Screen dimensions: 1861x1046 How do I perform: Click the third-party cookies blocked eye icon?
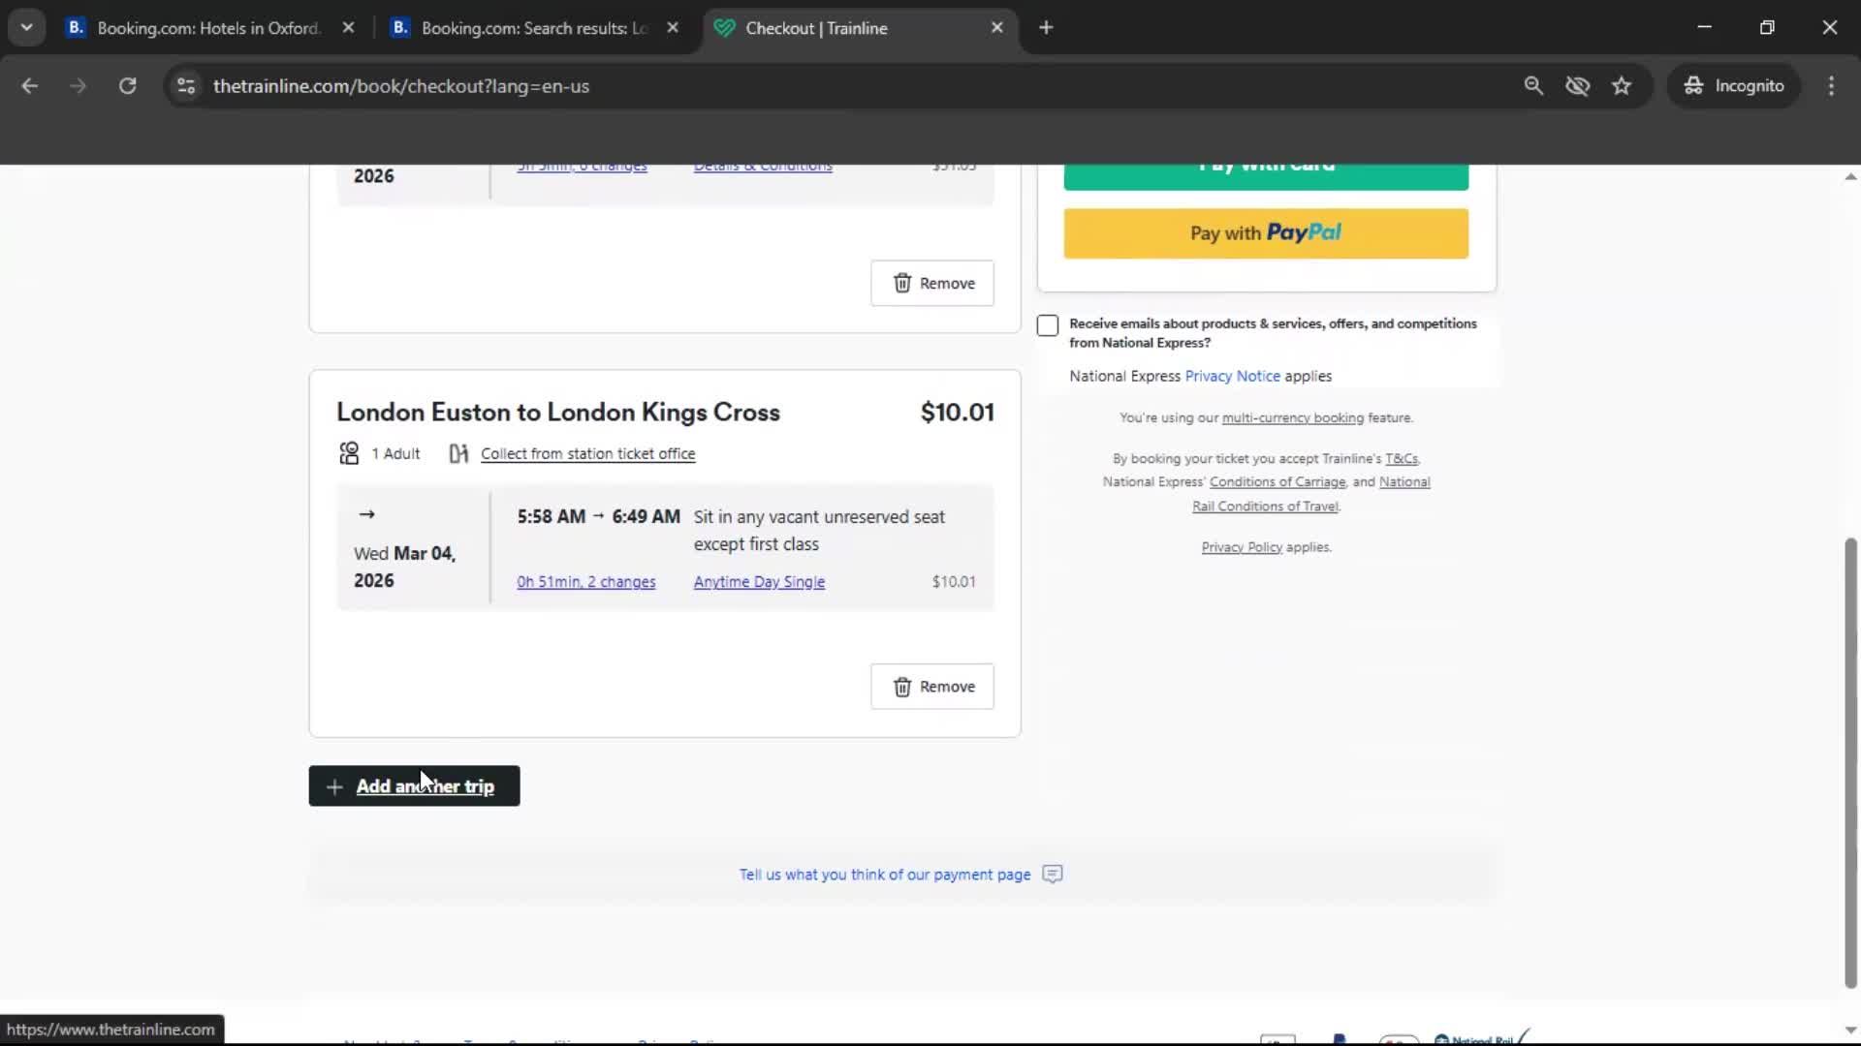[1578, 85]
